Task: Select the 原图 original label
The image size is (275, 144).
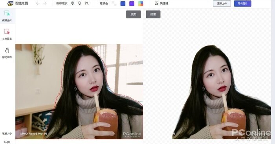Action: click(134, 14)
